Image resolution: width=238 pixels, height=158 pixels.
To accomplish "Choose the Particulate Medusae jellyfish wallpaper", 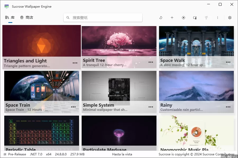I will click(x=119, y=130).
